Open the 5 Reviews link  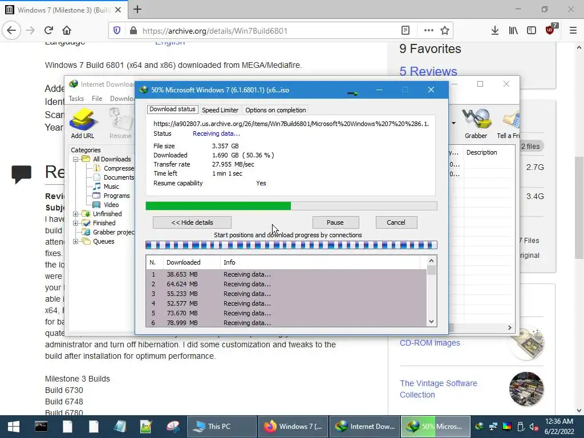(x=428, y=71)
